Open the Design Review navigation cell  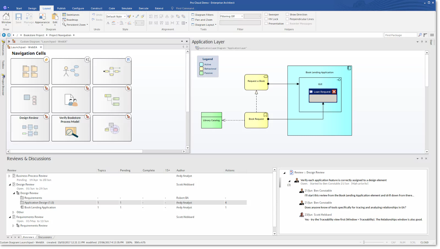(30, 128)
